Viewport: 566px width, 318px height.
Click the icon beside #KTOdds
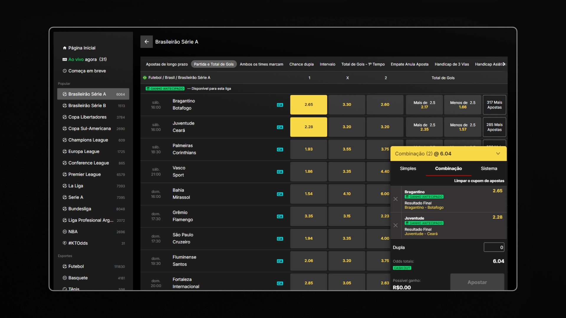coord(65,243)
